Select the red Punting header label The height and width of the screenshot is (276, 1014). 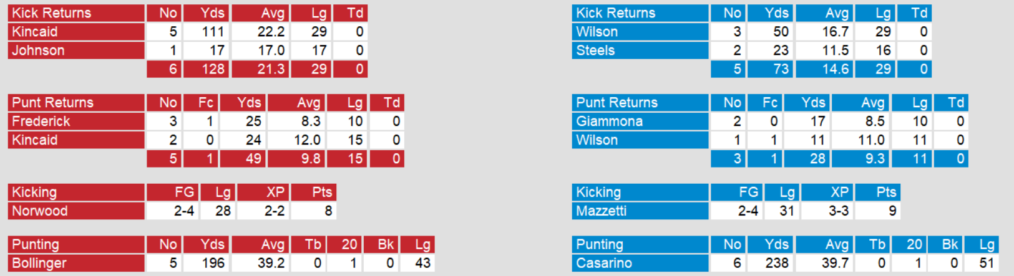coord(76,245)
